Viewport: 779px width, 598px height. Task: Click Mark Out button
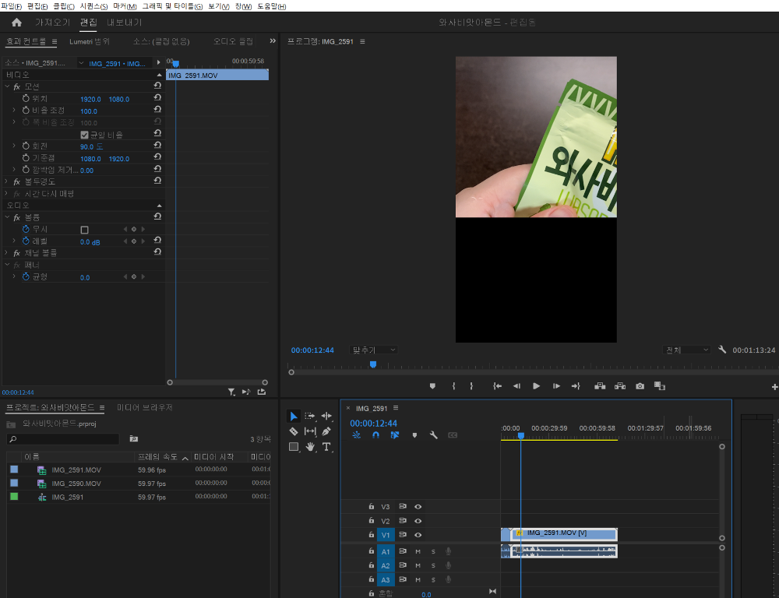[x=471, y=386]
